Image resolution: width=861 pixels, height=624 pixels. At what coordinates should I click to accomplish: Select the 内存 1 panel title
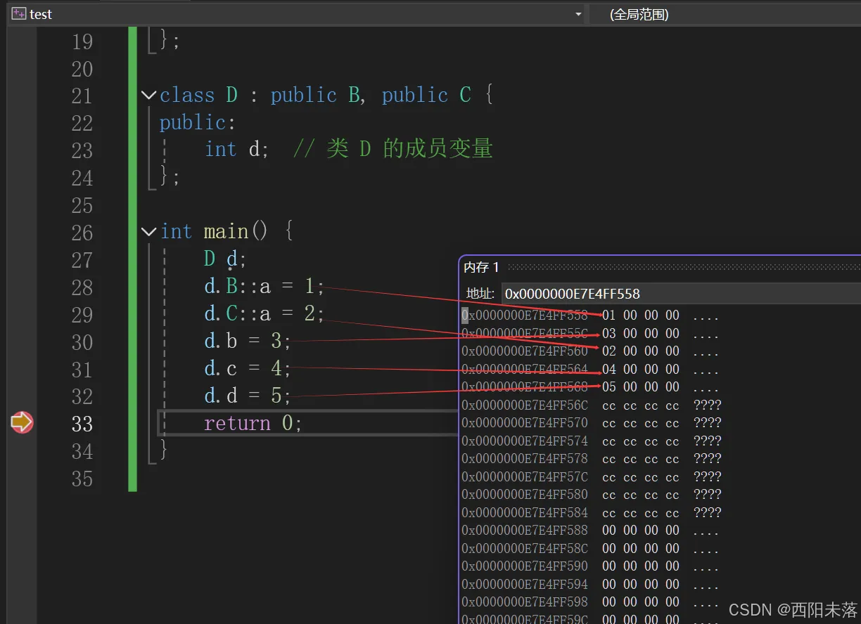click(482, 267)
